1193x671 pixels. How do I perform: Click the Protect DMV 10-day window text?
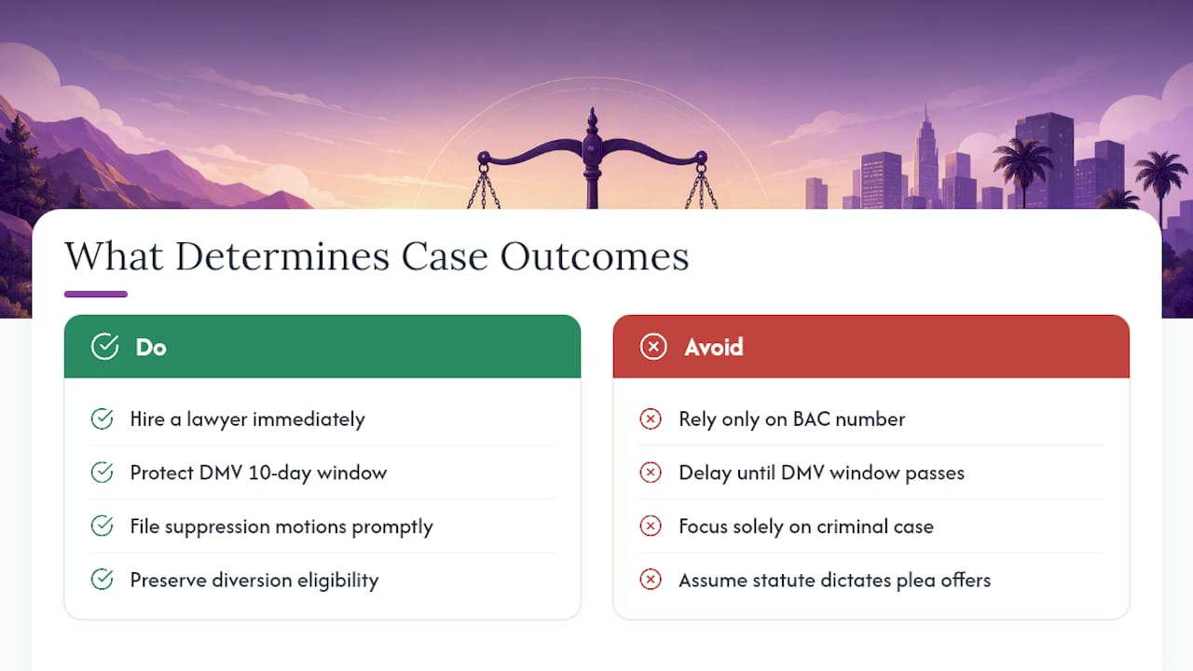tap(258, 472)
